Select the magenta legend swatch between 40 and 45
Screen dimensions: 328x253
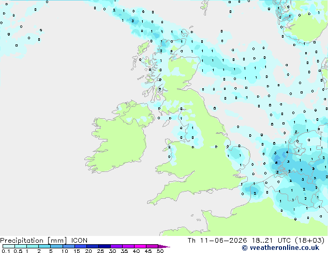[x=140, y=246]
